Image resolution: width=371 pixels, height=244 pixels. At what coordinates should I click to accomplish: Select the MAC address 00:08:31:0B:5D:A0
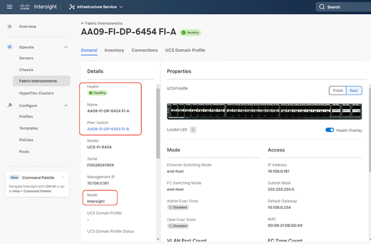(285, 225)
